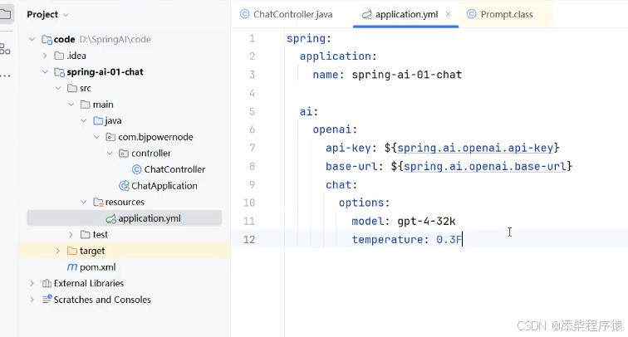Viewport: 628px width, 337px height.
Task: Click the 'chat:' key on line 9
Action: click(341, 185)
